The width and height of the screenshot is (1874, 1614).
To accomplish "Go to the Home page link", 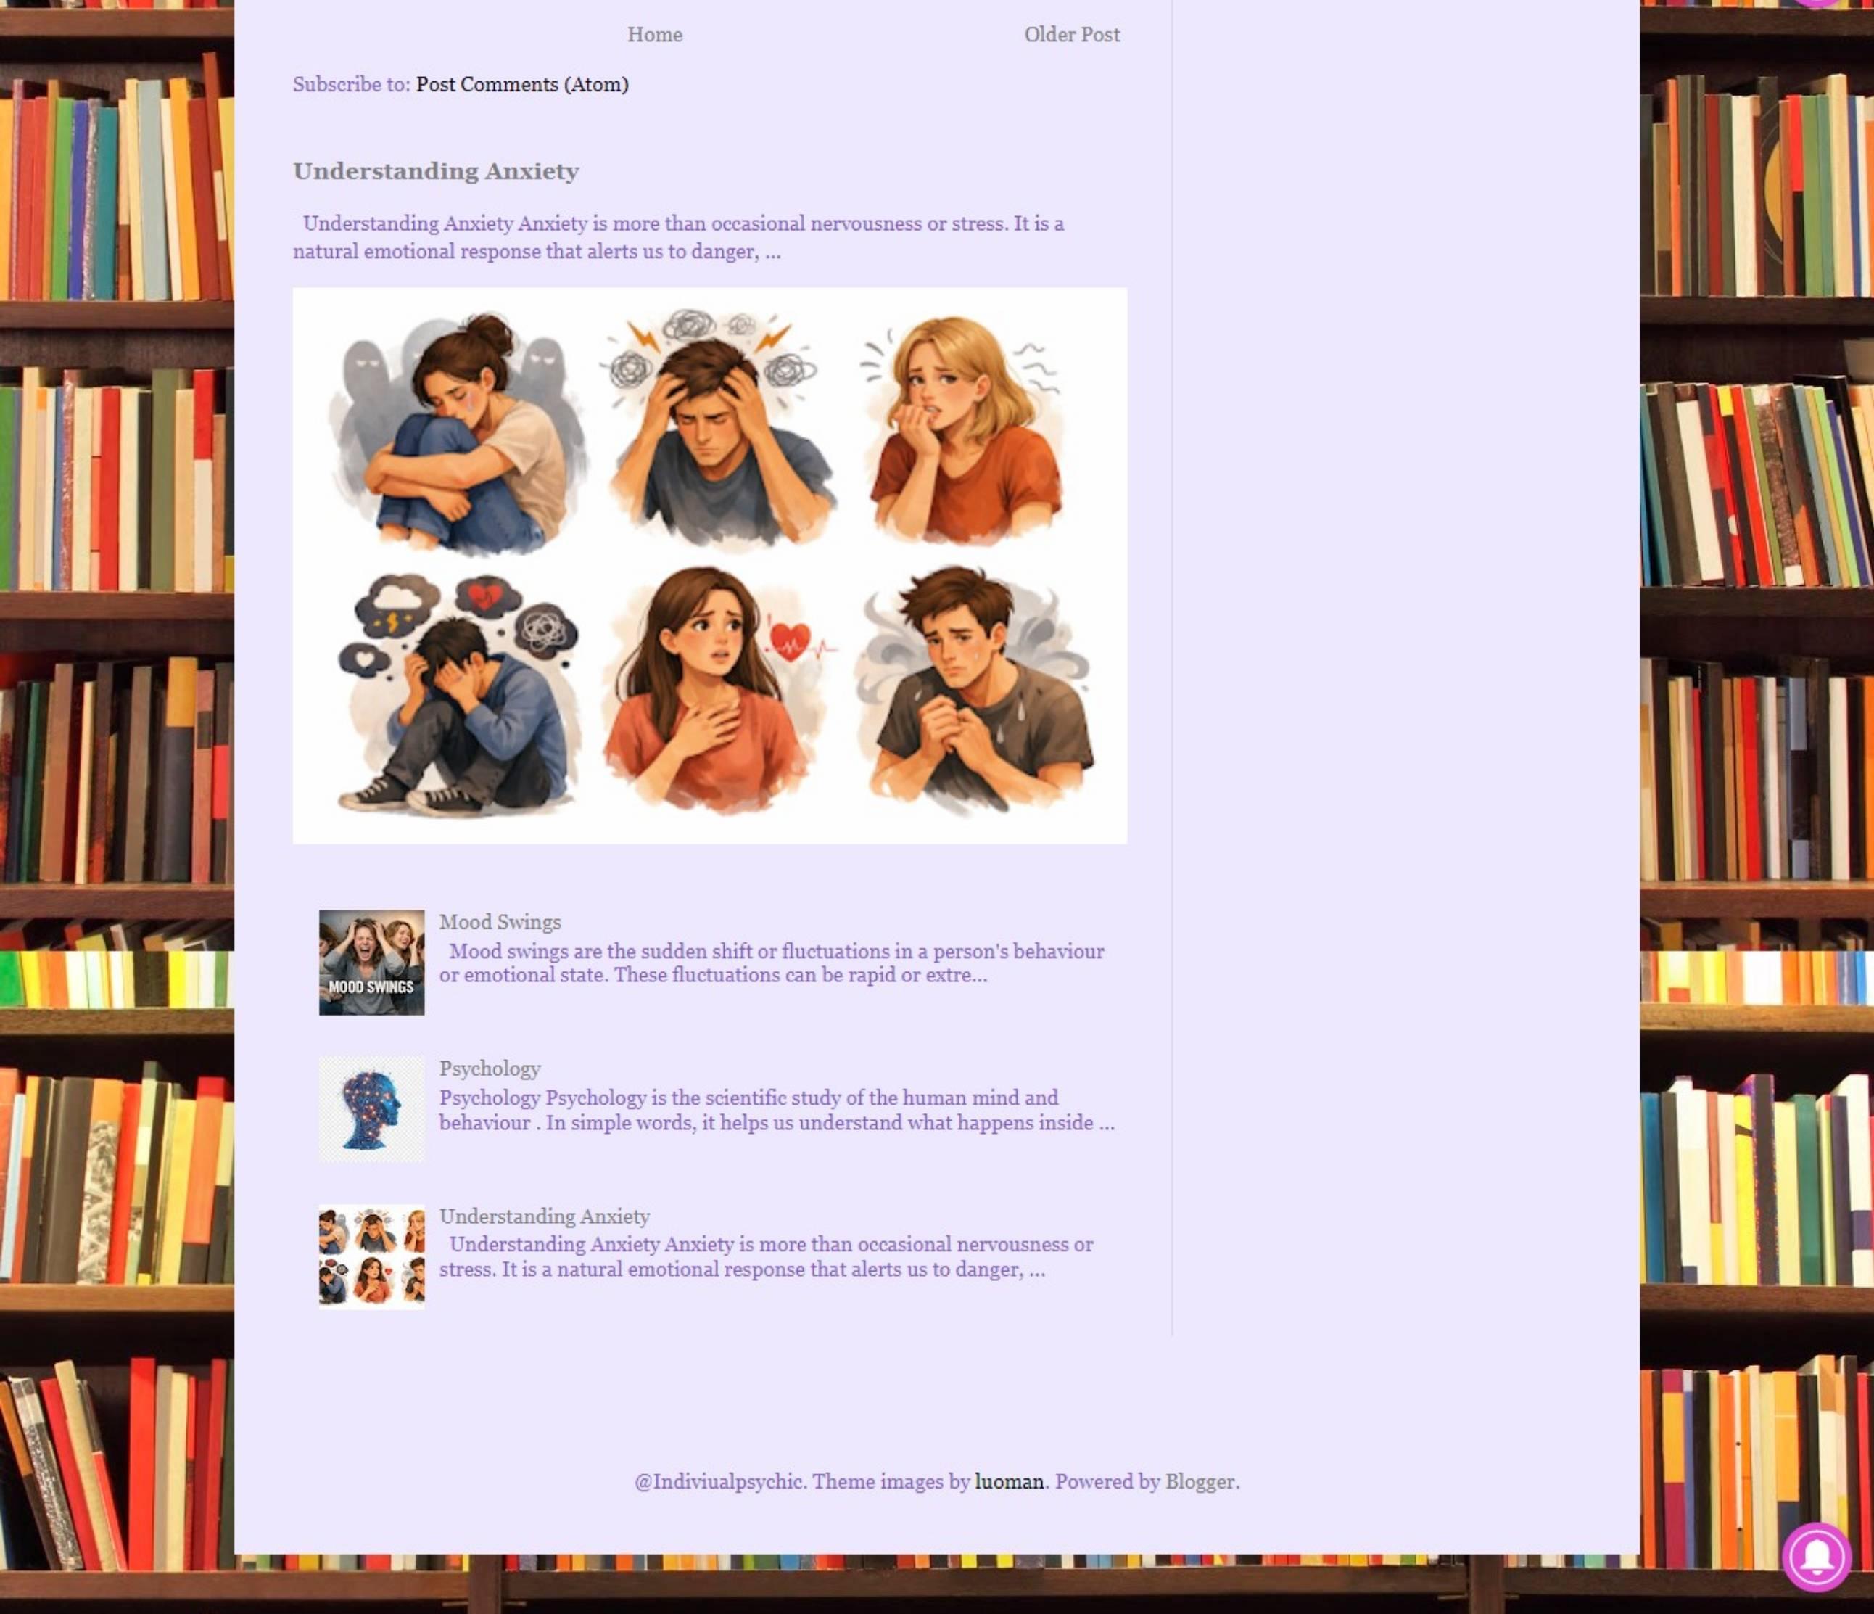I will tap(655, 34).
